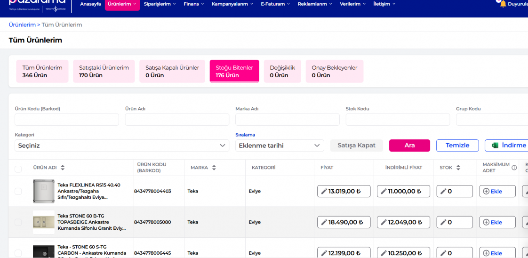Screen dimensions: 528x258
Task: Open the Kategori Seçiniz dropdown
Action: point(122,145)
